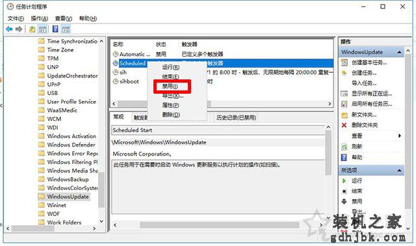Toggle the Action pane toolbar icon
Image resolution: width=416 pixels, height=246 pixels.
point(66,29)
